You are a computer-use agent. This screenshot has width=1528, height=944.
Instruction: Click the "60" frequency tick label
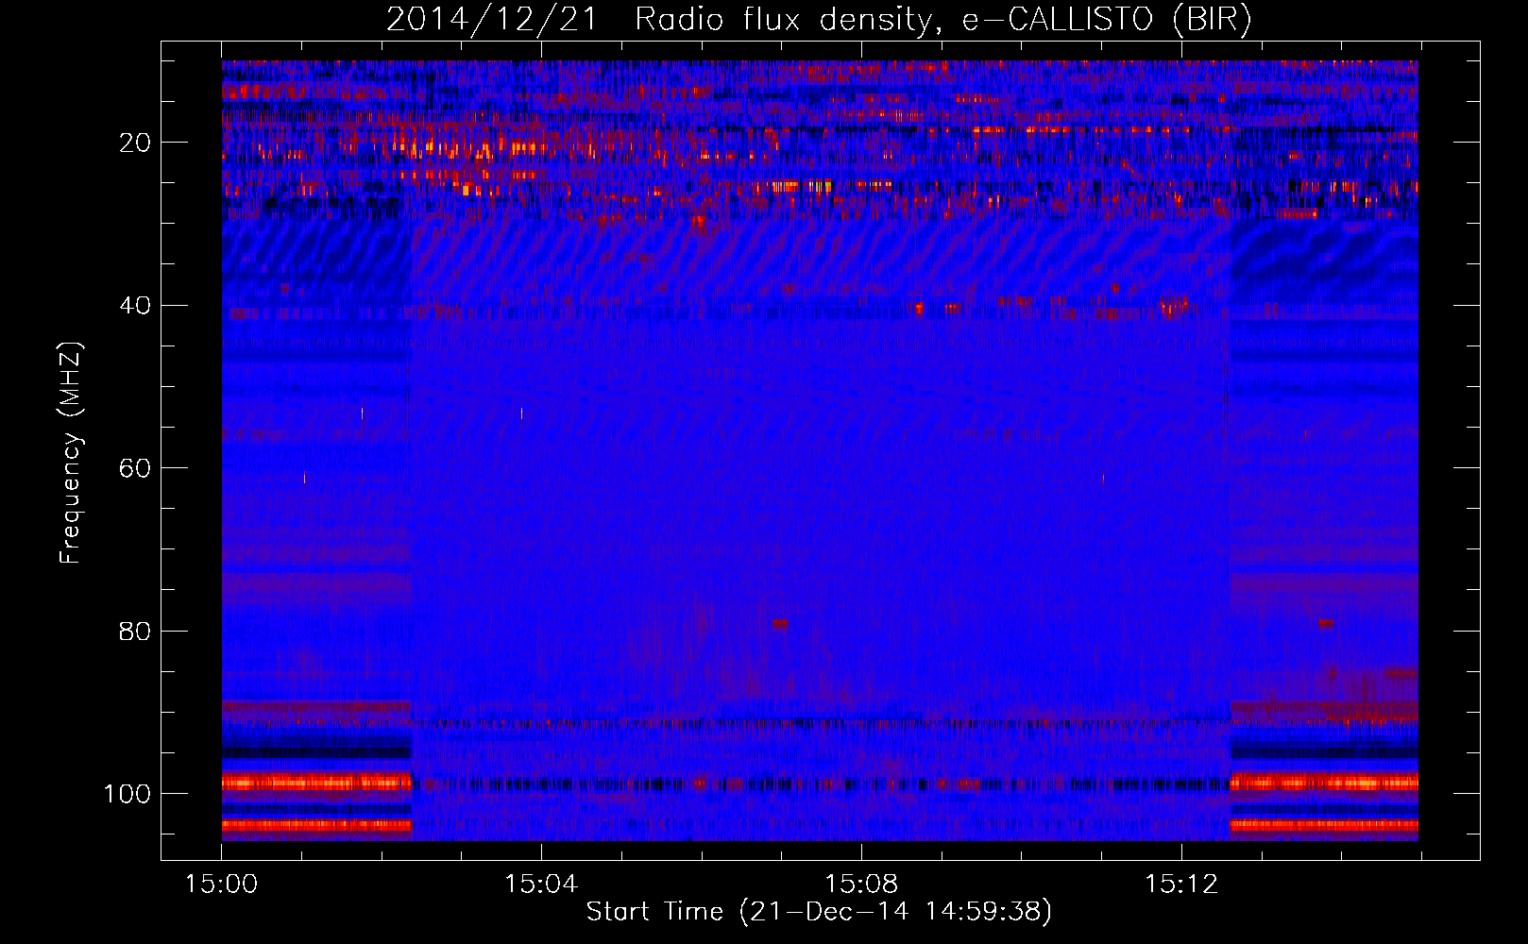pyautogui.click(x=136, y=469)
